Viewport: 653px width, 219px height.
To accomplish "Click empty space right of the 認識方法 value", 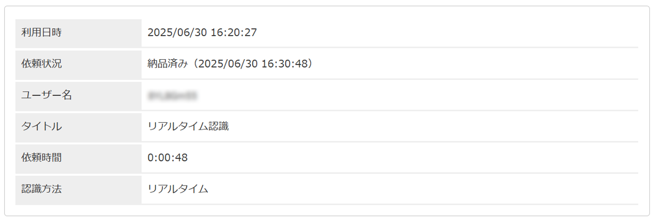I will pyautogui.click(x=414, y=189).
